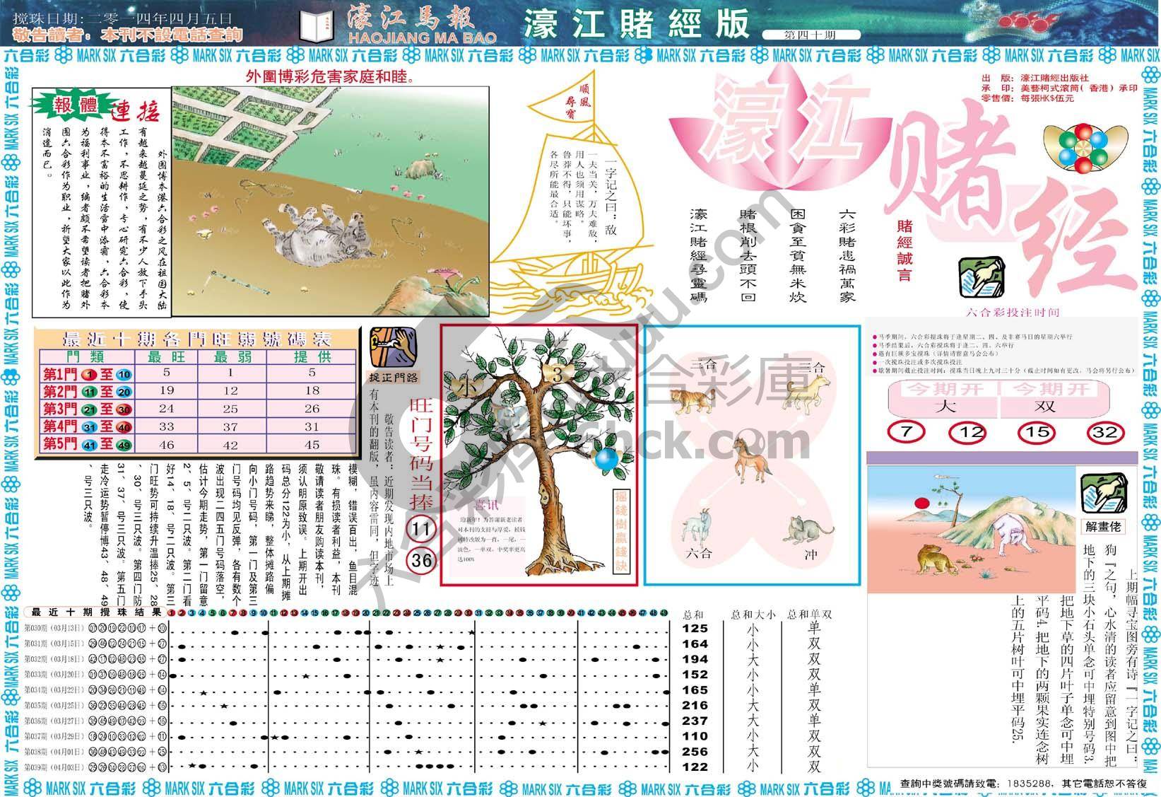Click the blue ball on the money tree

click(606, 460)
